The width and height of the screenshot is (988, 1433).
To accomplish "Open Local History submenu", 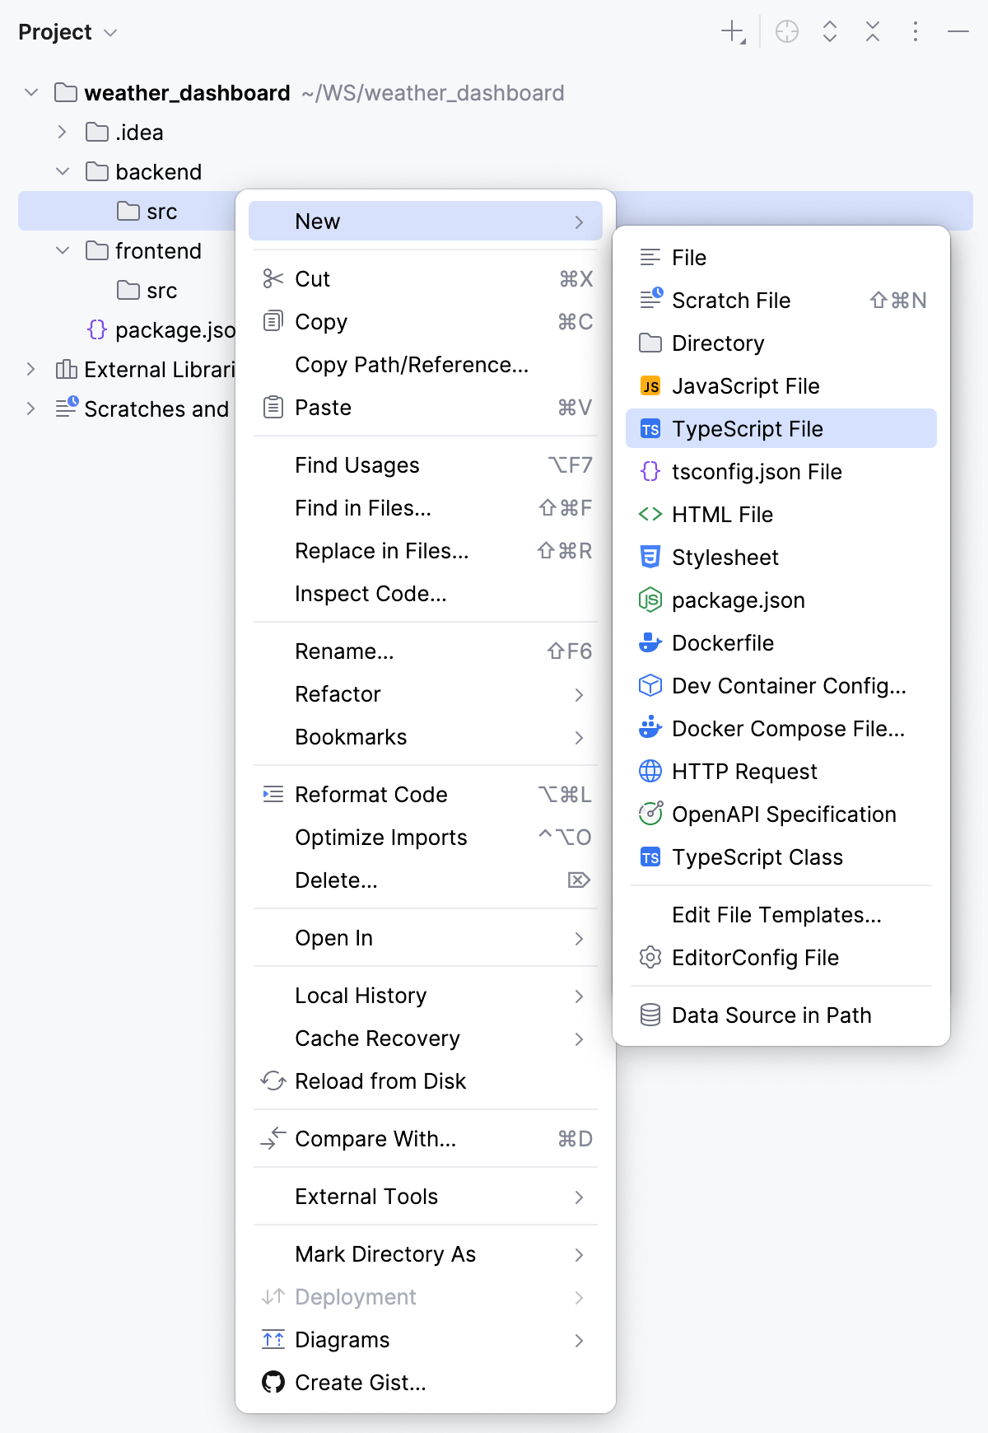I will click(x=426, y=995).
